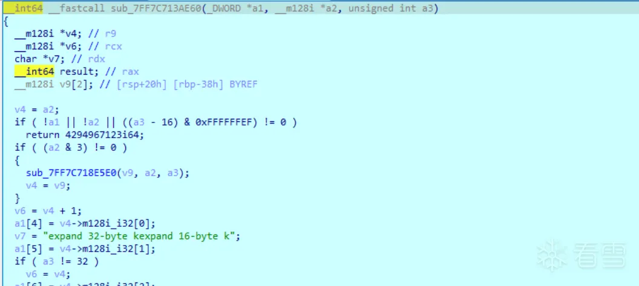Click the a1[5] assignment line

click(85, 249)
